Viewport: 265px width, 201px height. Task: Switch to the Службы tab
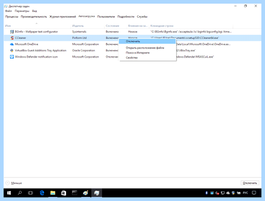pos(142,17)
